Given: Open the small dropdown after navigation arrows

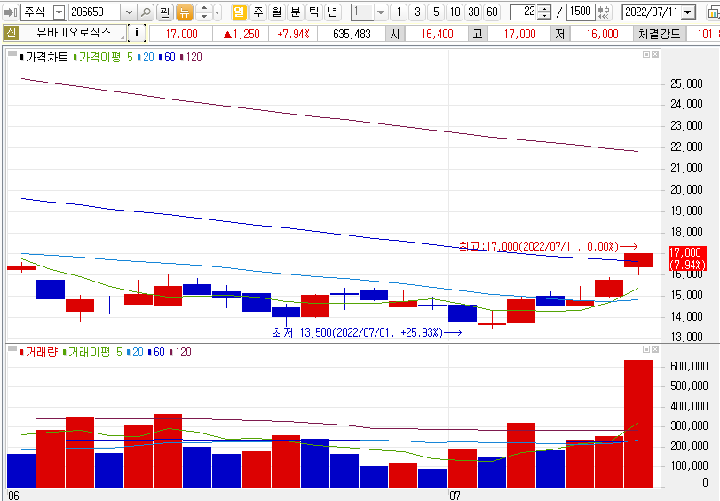Looking at the screenshot, I should [218, 12].
